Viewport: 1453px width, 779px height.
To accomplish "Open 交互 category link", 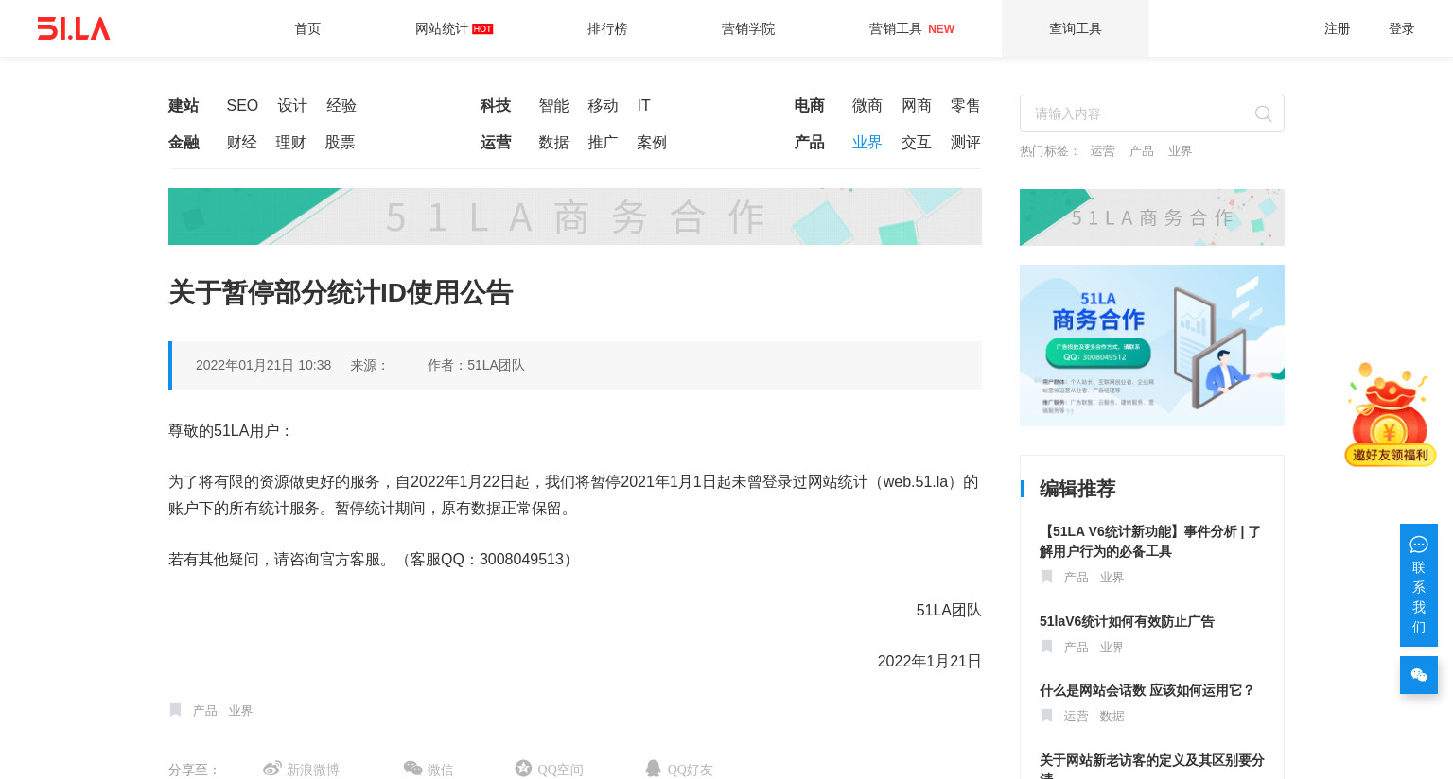I will tap(917, 142).
